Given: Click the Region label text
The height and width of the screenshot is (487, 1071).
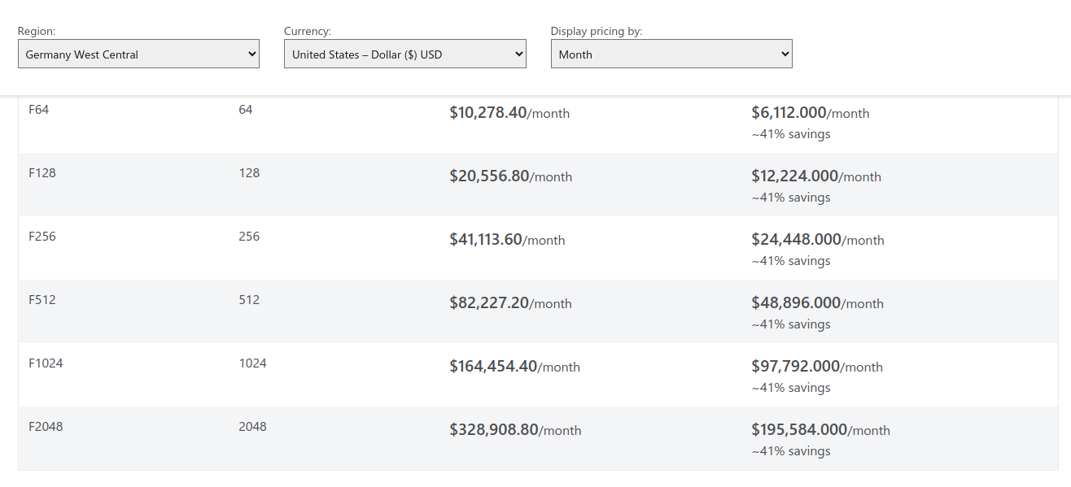Looking at the screenshot, I should 37,32.
